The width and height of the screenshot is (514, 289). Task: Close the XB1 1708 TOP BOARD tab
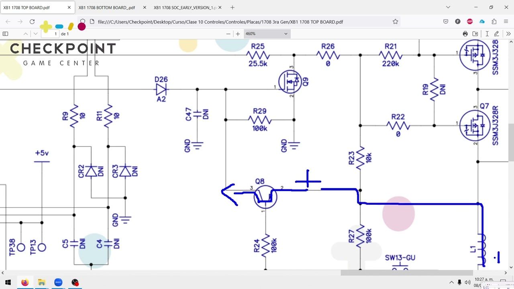click(x=69, y=7)
